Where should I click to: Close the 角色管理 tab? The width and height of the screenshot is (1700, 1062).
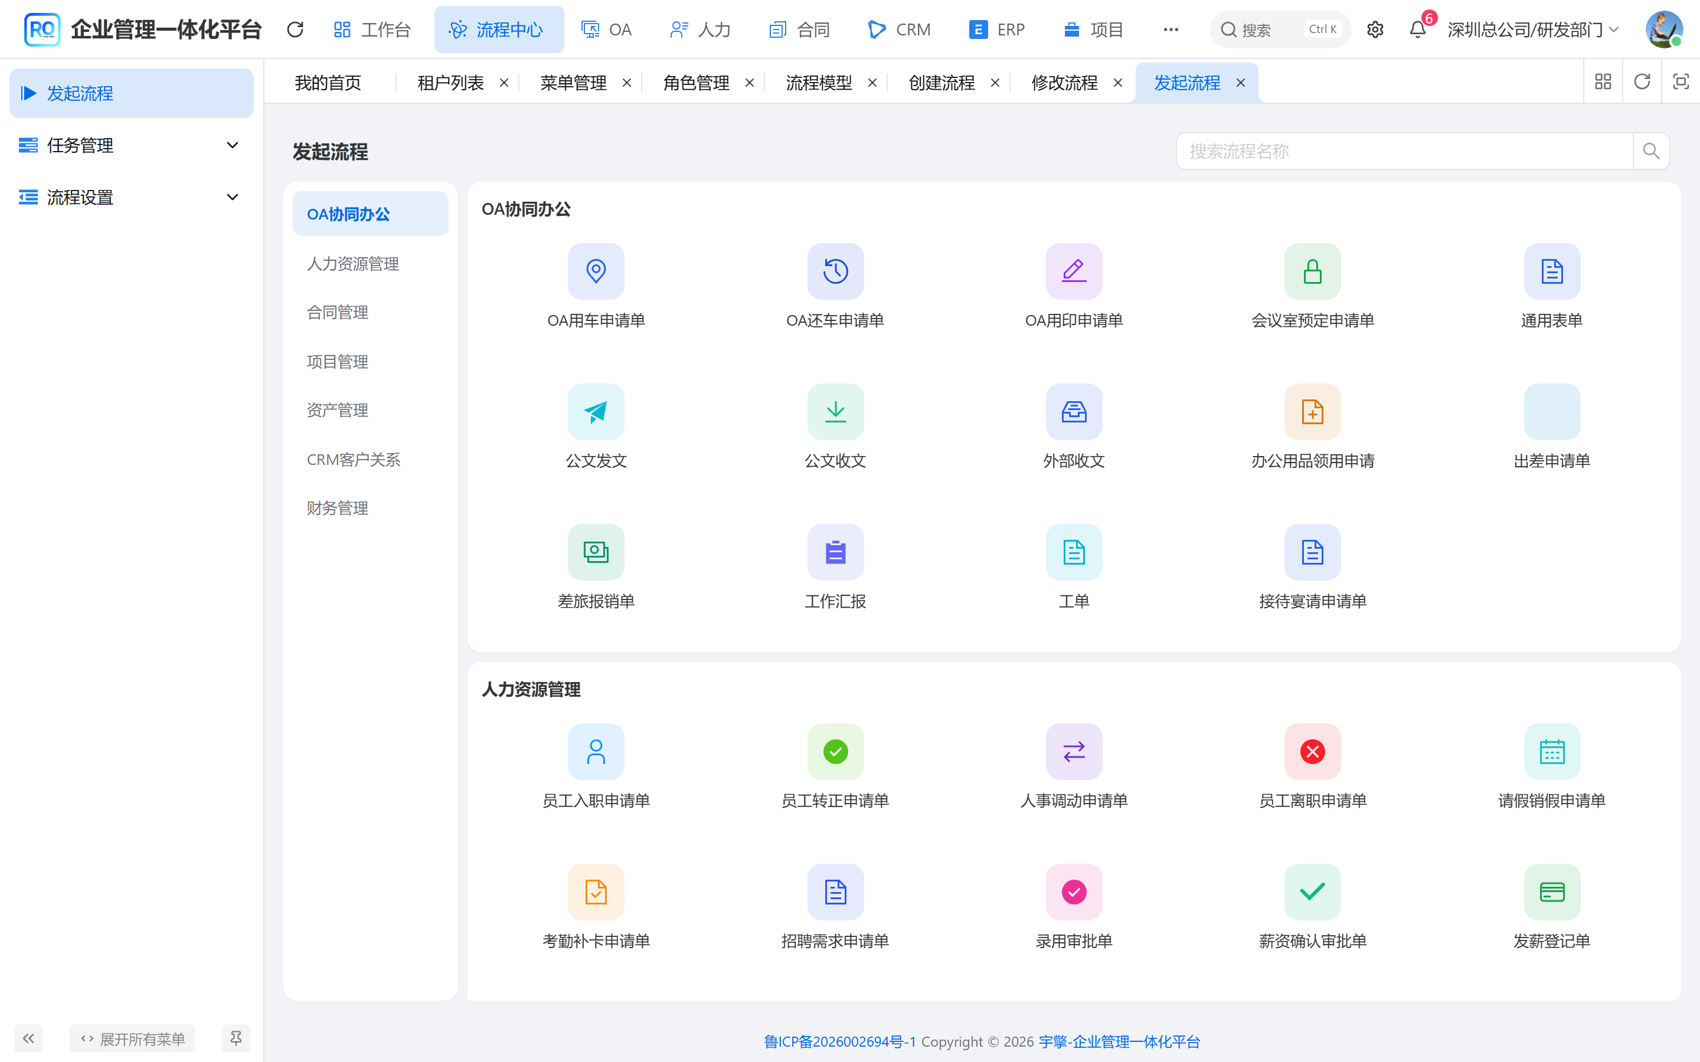click(x=750, y=83)
